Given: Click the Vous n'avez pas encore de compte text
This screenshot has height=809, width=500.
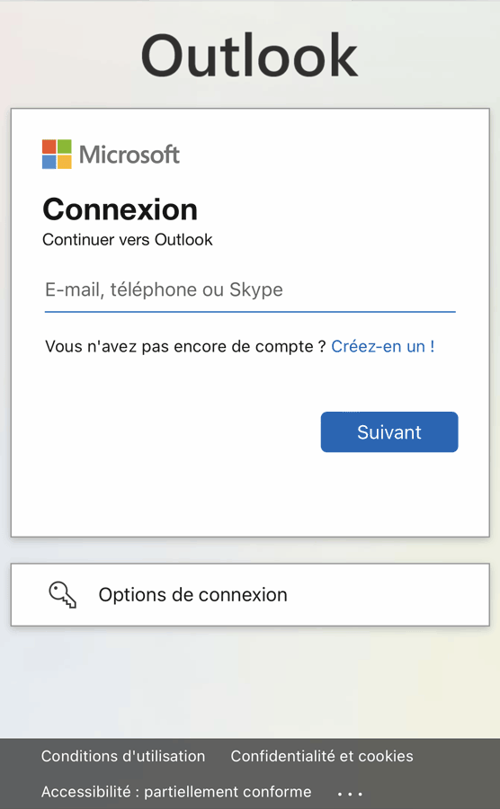Looking at the screenshot, I should tap(186, 346).
